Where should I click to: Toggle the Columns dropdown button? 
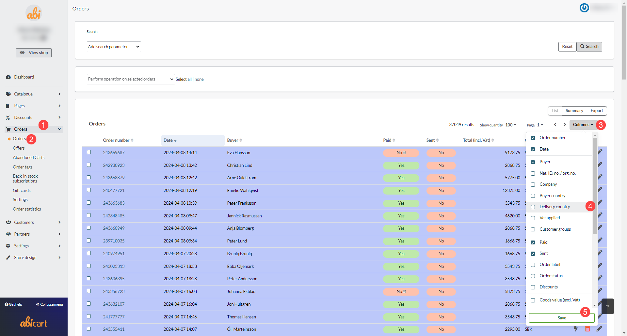(x=583, y=125)
